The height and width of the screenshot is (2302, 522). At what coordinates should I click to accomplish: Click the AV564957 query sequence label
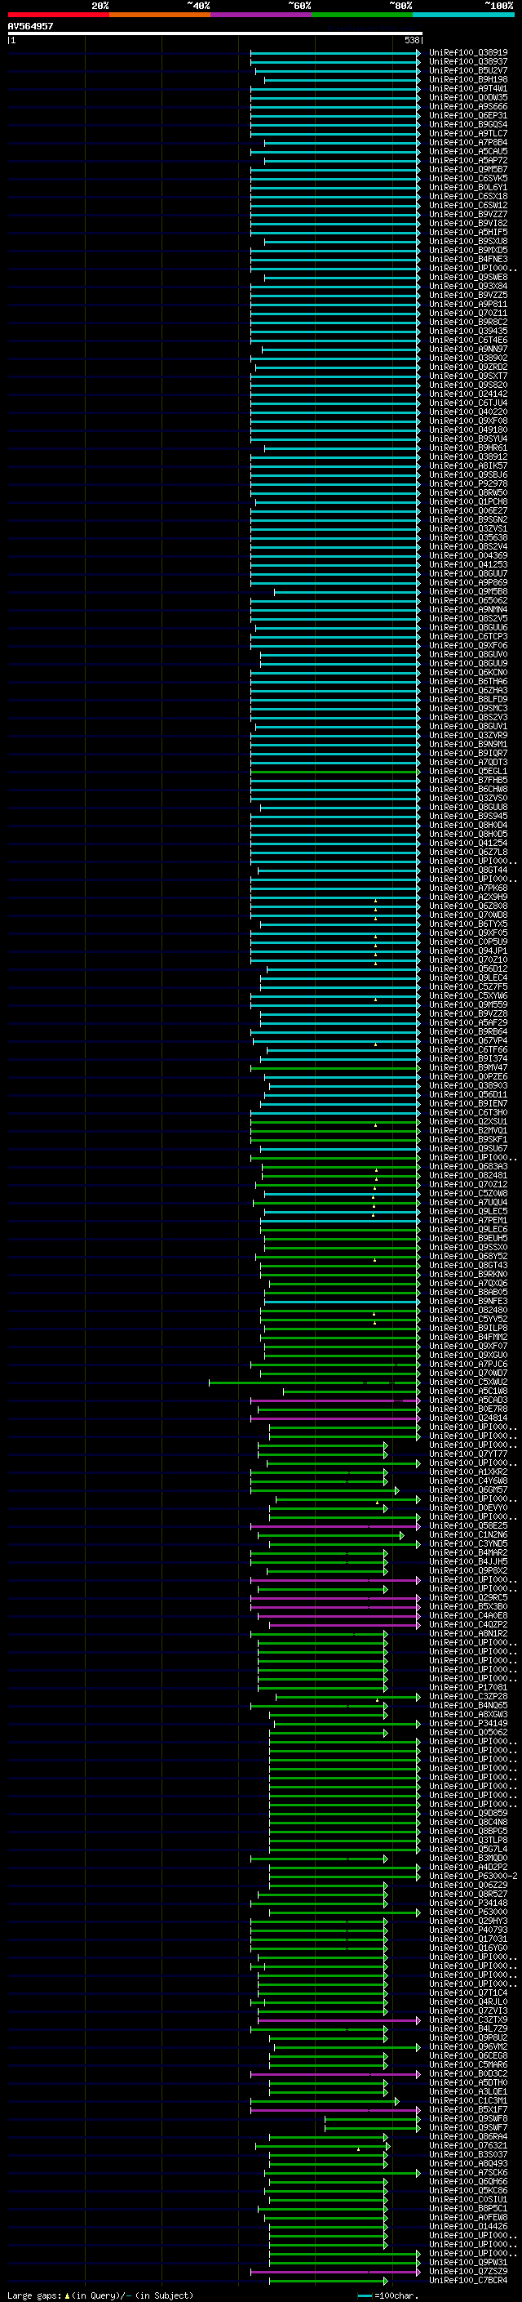tap(30, 26)
